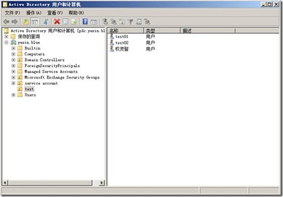Toggle the show/hide console tree icon
The height and width of the screenshot is (197, 283).
pos(35,22)
